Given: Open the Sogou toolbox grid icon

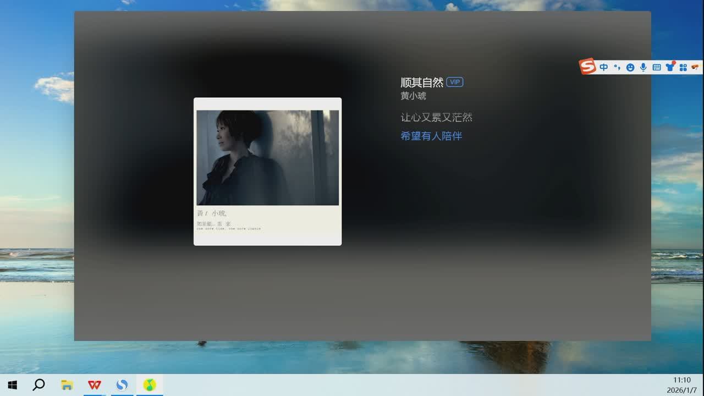Looking at the screenshot, I should pos(683,67).
